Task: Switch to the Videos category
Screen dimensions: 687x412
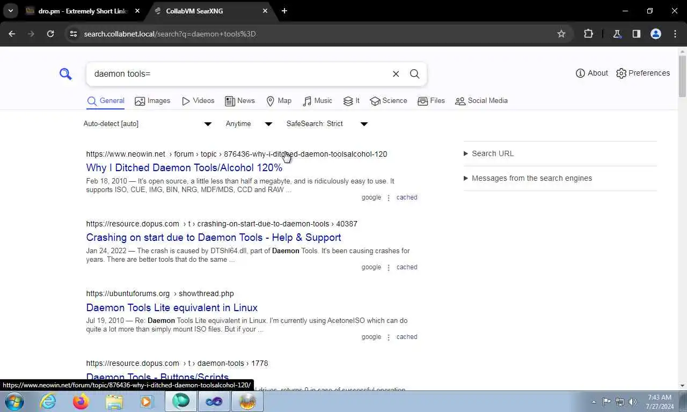Action: [x=198, y=101]
